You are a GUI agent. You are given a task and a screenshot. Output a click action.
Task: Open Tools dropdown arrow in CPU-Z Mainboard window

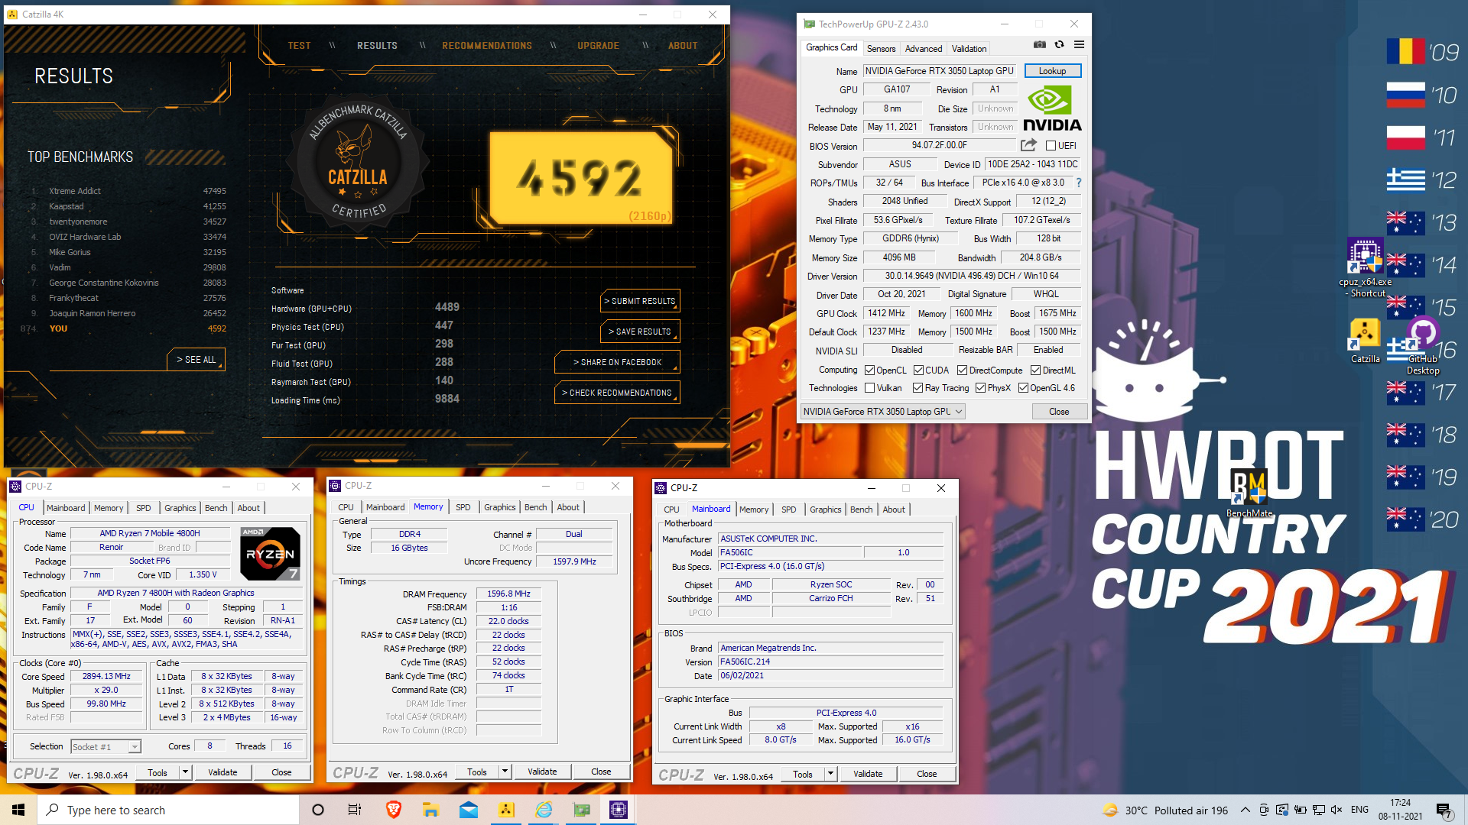point(830,774)
